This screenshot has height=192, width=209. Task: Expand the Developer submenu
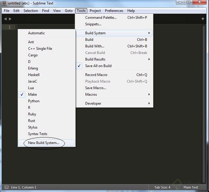[x=114, y=103]
